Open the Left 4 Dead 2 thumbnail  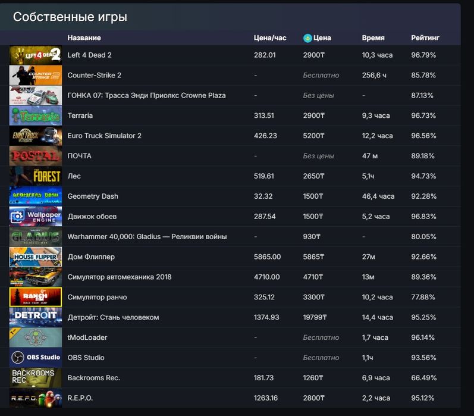pyautogui.click(x=36, y=55)
